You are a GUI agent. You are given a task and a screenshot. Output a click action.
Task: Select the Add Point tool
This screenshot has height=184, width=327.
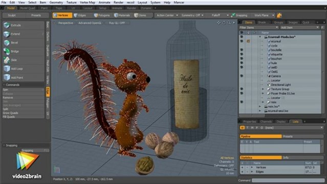click(x=24, y=78)
